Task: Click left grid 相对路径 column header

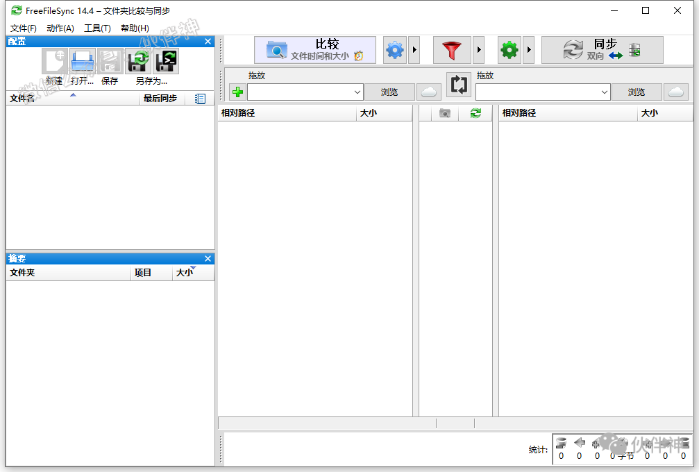Action: click(287, 113)
